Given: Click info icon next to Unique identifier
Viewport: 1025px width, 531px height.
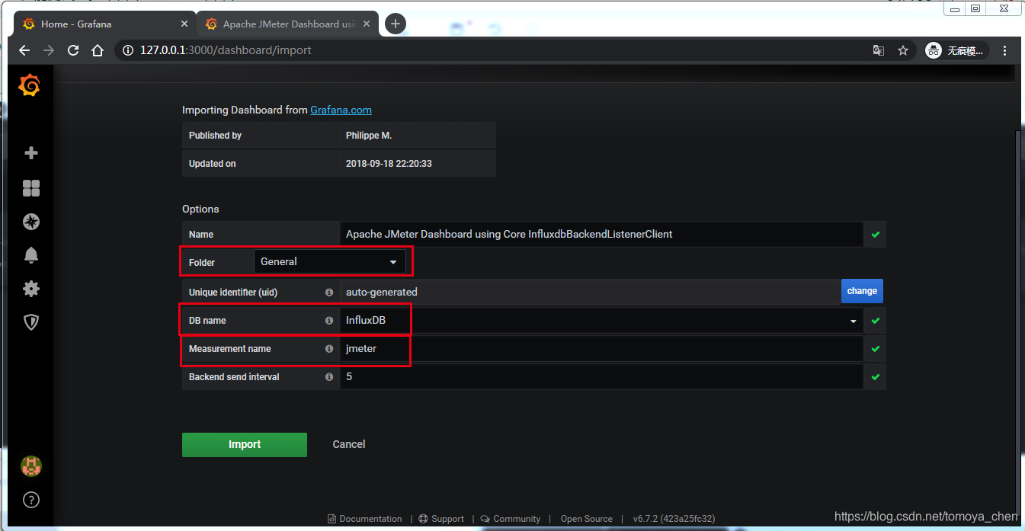Looking at the screenshot, I should pyautogui.click(x=329, y=292).
